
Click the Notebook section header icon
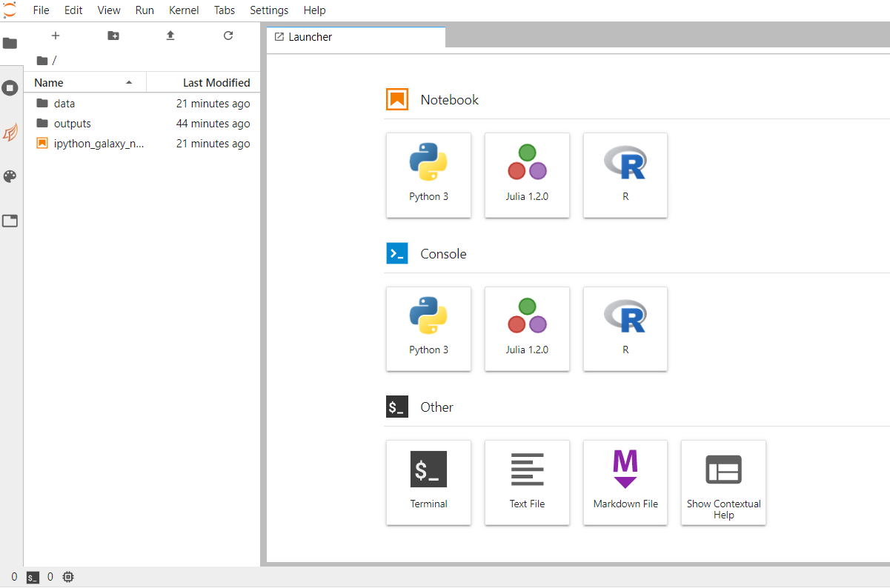tap(397, 99)
